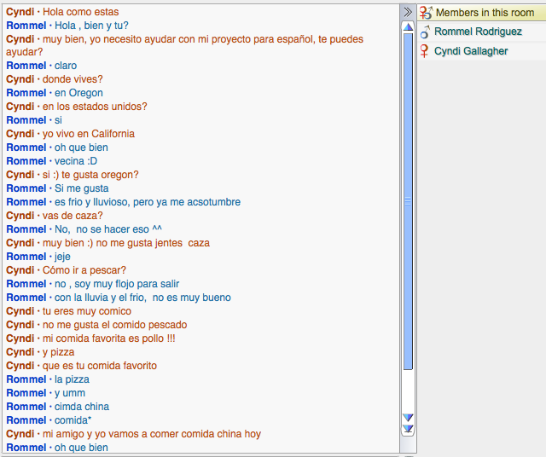Collapse the members panel with the double-chevron
The height and width of the screenshot is (457, 546).
pyautogui.click(x=408, y=12)
